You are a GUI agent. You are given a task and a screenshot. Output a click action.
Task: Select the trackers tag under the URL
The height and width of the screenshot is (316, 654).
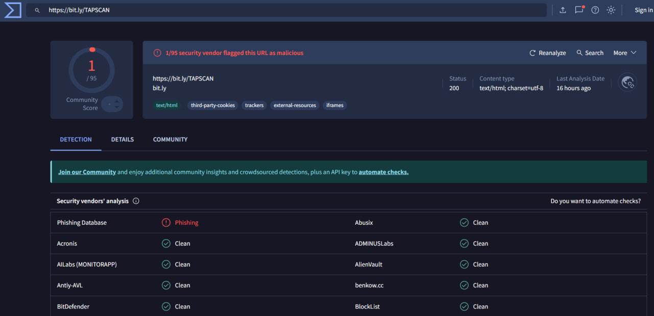tap(254, 105)
